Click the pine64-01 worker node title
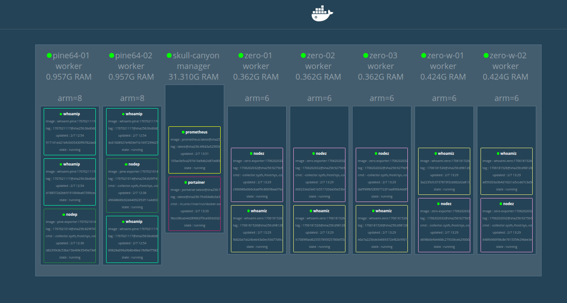 (70, 61)
